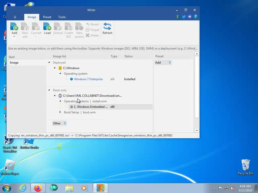Select the Roblox Studio desktop shortcut
Image resolution: width=258 pixels, height=193 pixels.
coord(29,144)
